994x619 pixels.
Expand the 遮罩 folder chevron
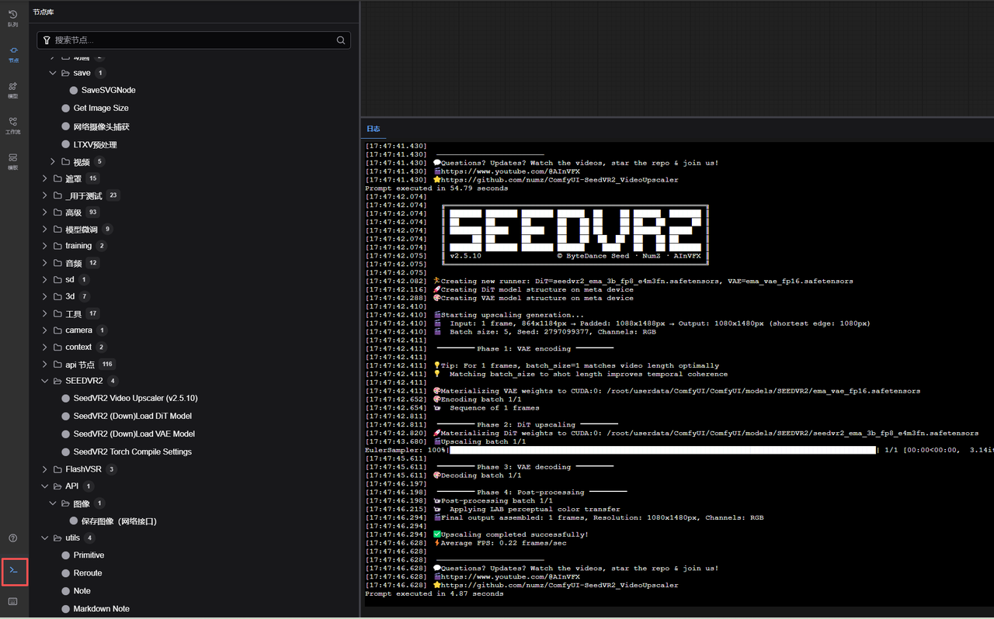(45, 178)
